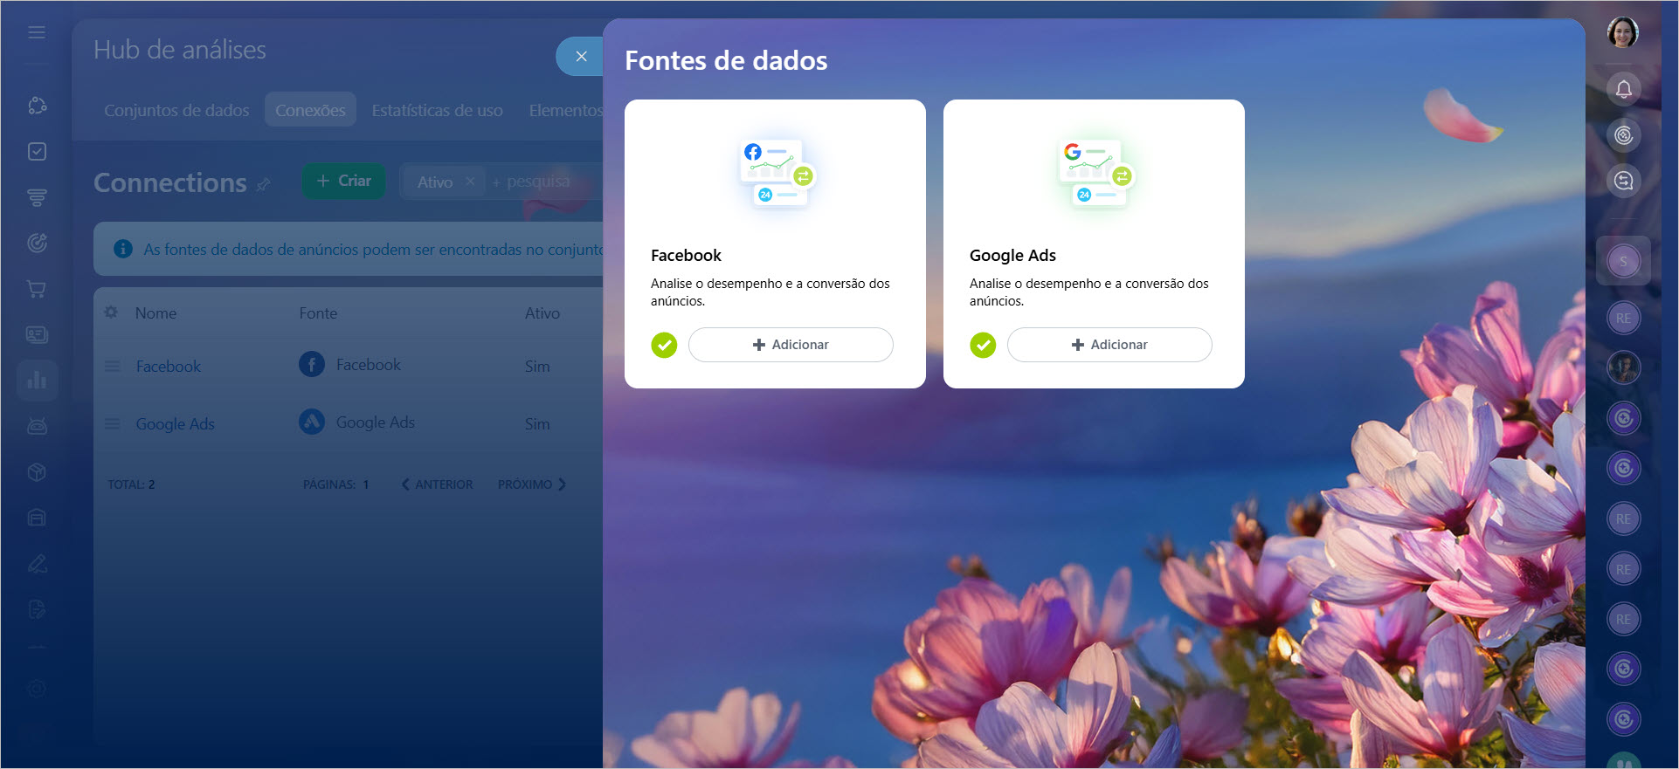1679x769 pixels.
Task: Open the Facebook row drag handle menu
Action: point(113,367)
